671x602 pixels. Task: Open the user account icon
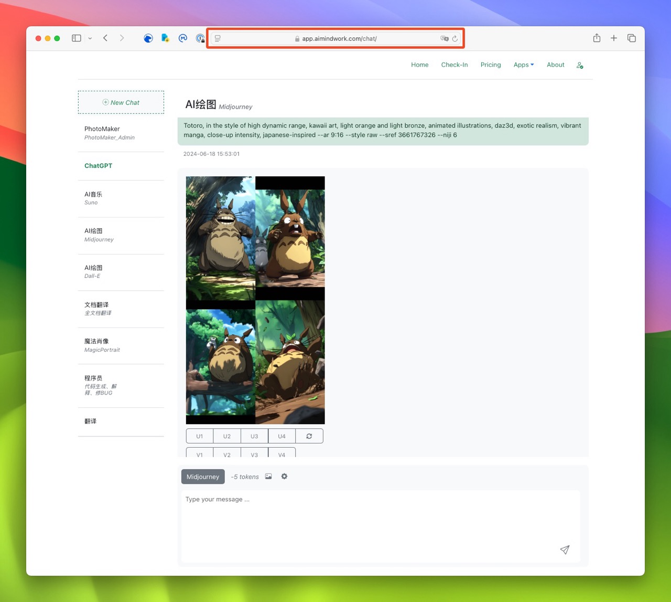point(580,65)
